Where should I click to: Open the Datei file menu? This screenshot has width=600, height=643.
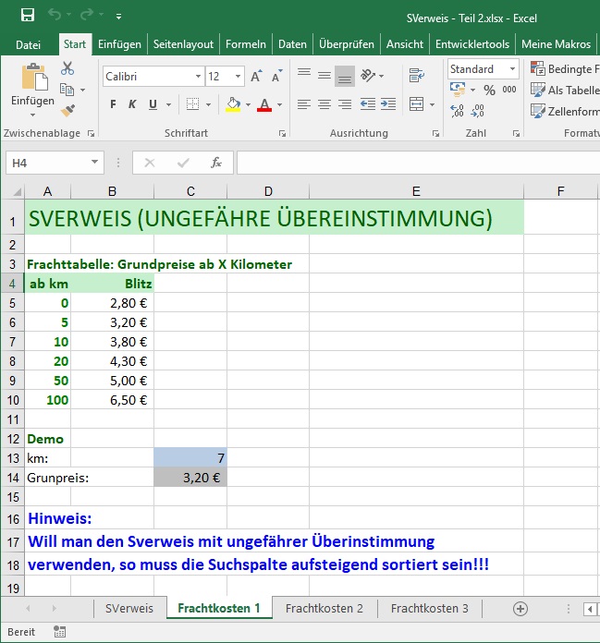click(x=29, y=43)
